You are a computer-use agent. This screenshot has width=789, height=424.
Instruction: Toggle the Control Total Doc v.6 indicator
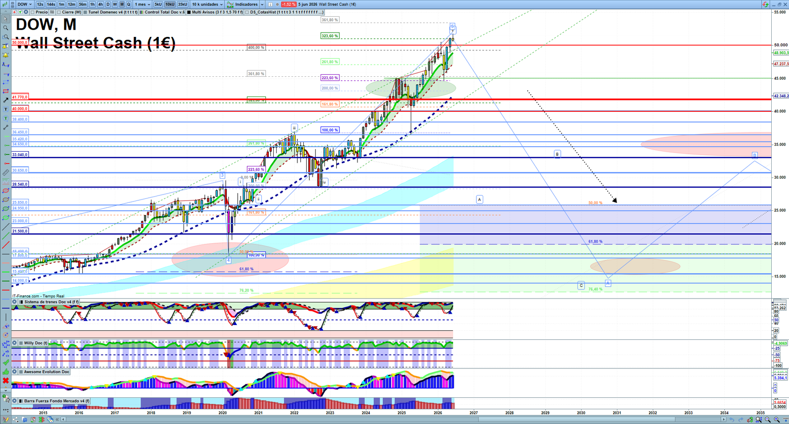[x=142, y=12]
